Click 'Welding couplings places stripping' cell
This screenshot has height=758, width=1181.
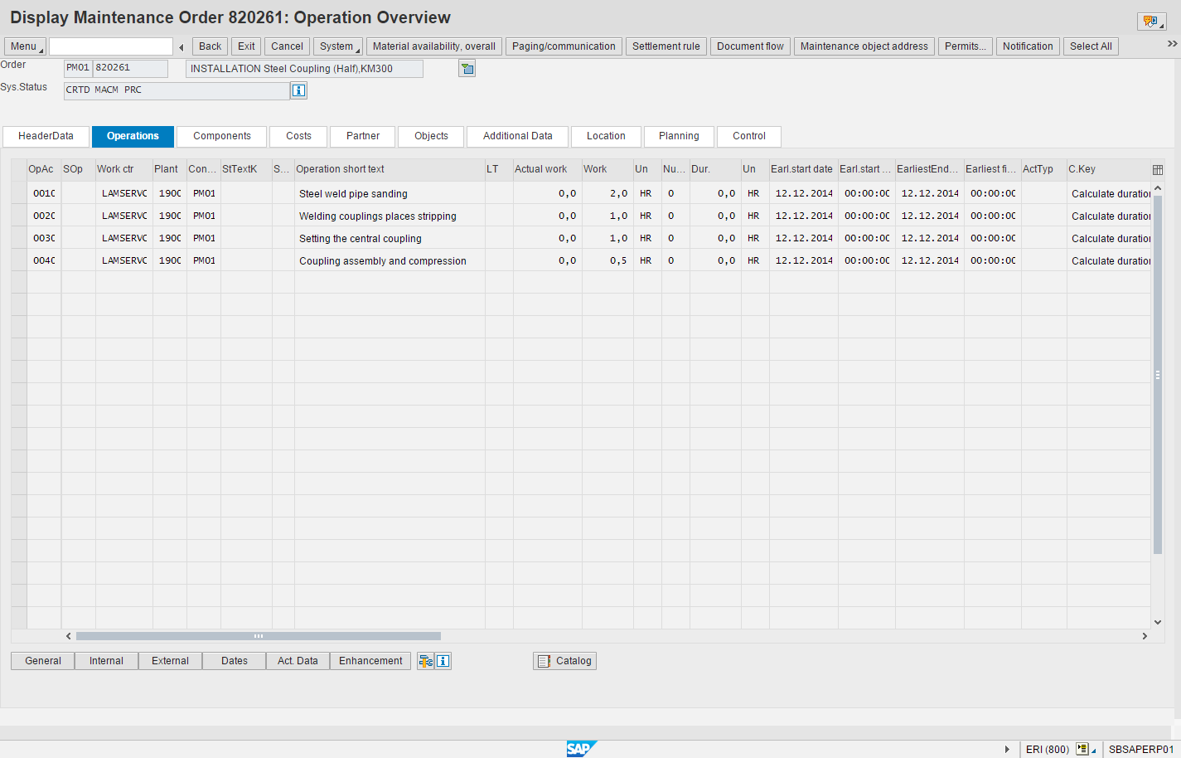[390, 216]
